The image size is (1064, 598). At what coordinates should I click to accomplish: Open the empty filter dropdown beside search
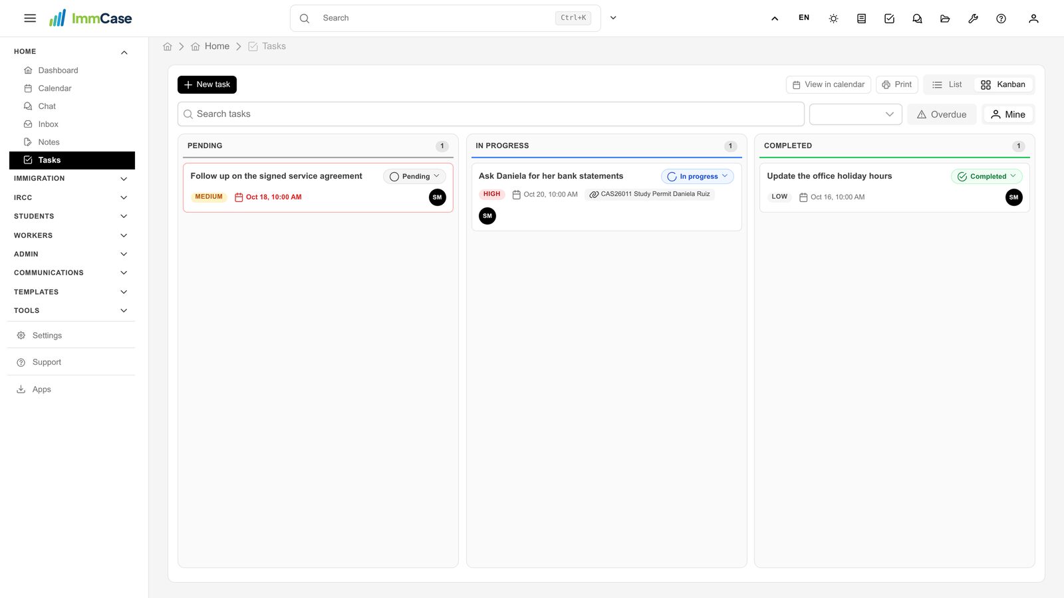855,114
